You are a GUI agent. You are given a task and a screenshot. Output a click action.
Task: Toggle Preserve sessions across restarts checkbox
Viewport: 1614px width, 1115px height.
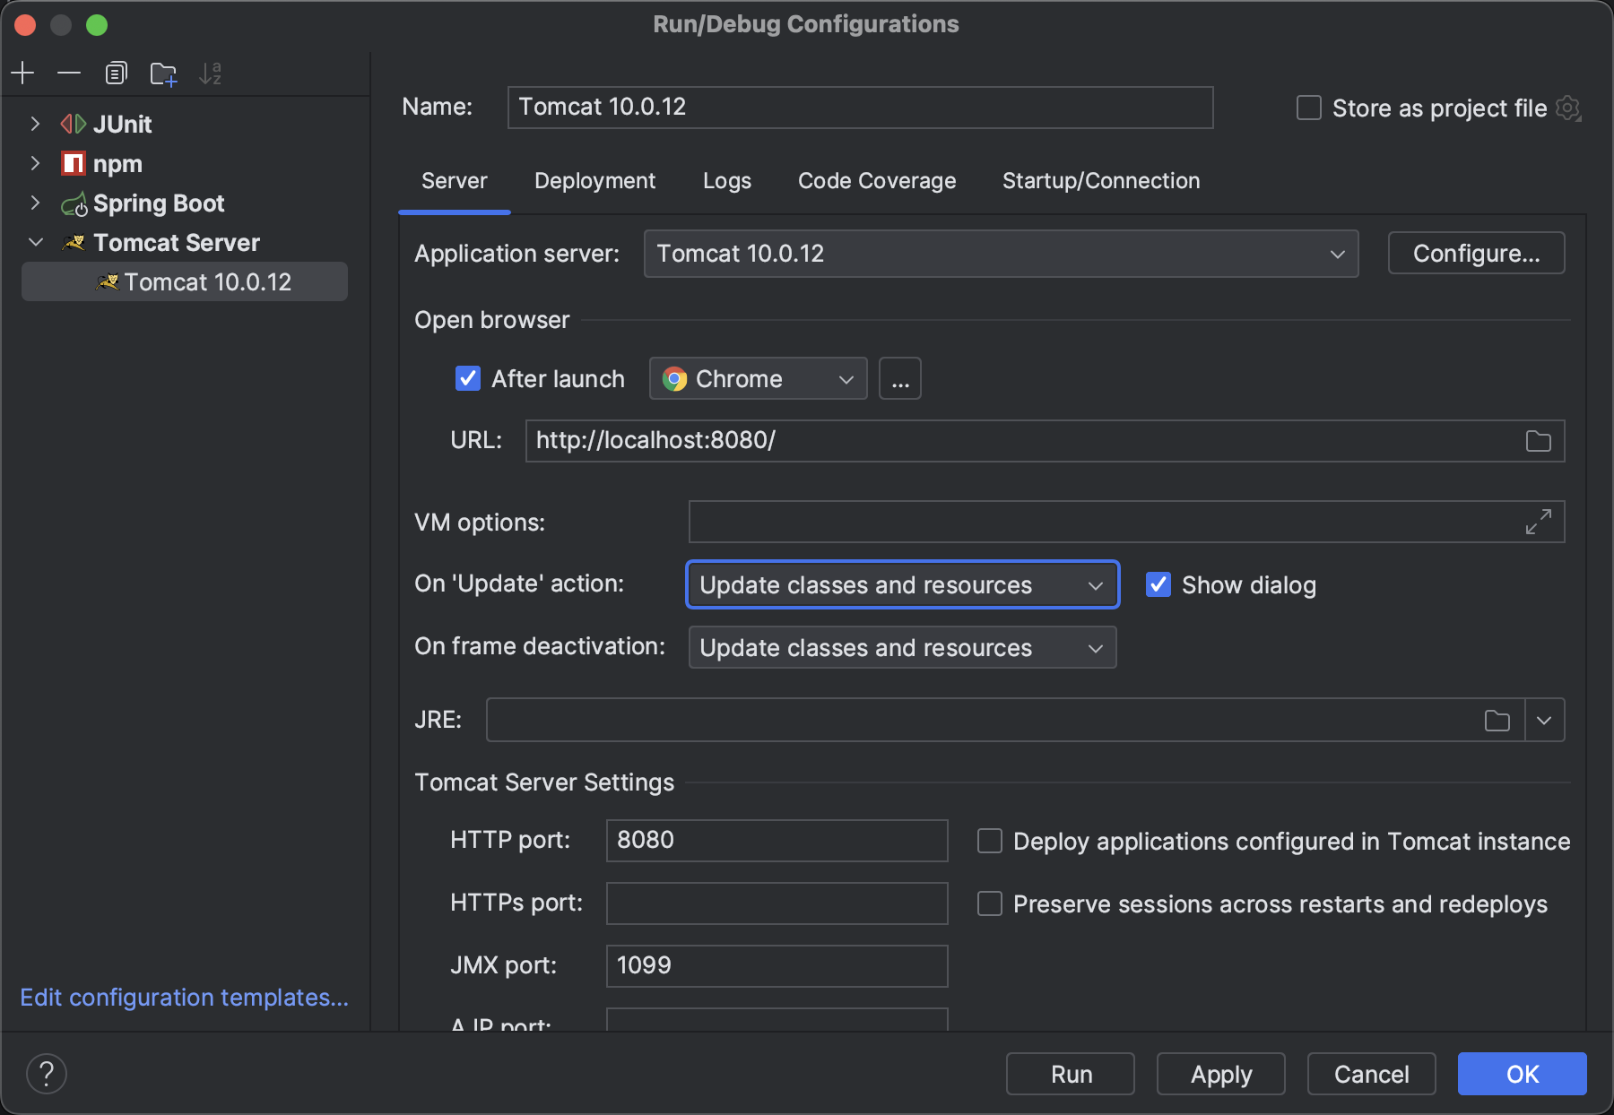[990, 903]
